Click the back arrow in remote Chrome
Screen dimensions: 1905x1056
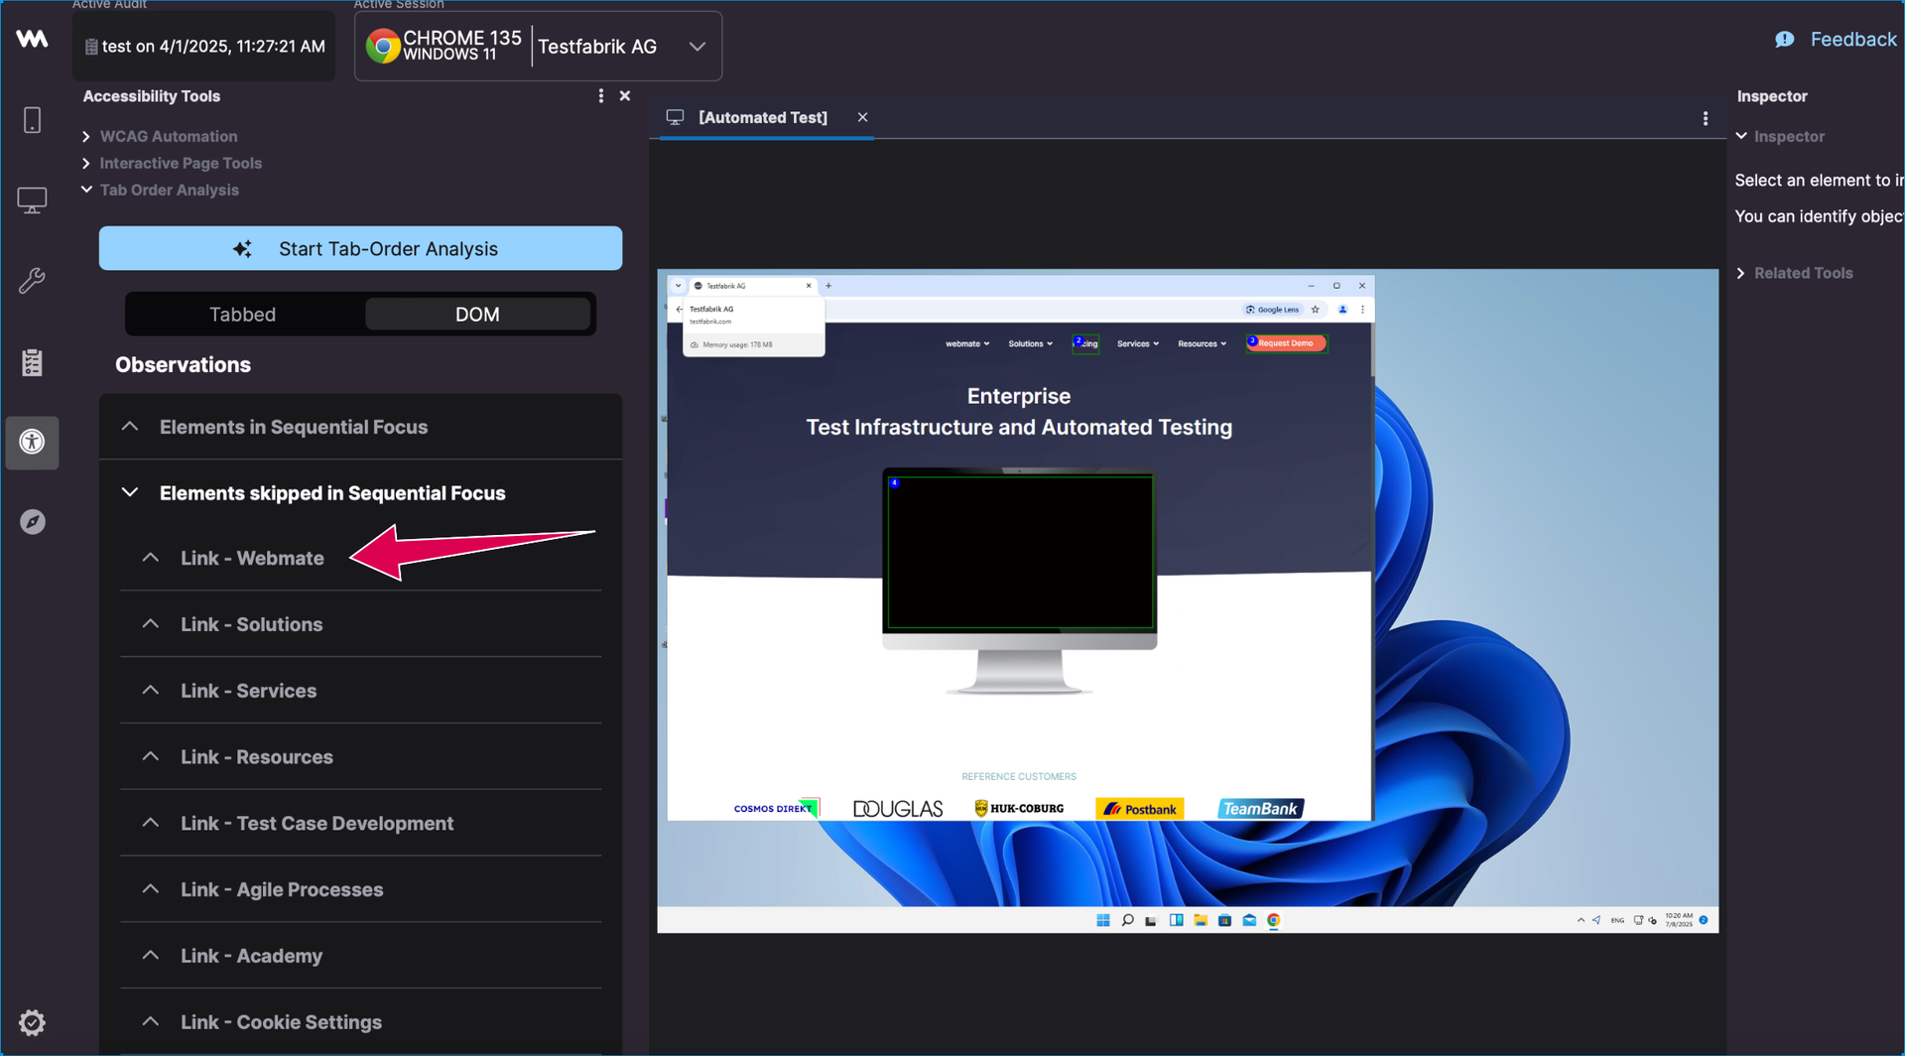click(x=679, y=310)
